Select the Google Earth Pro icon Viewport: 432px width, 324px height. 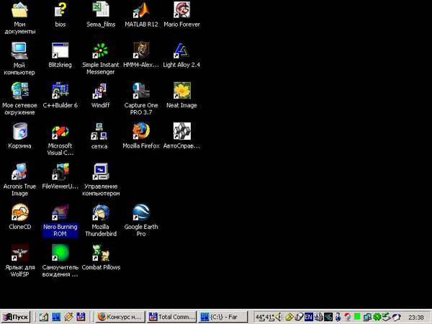[141, 213]
